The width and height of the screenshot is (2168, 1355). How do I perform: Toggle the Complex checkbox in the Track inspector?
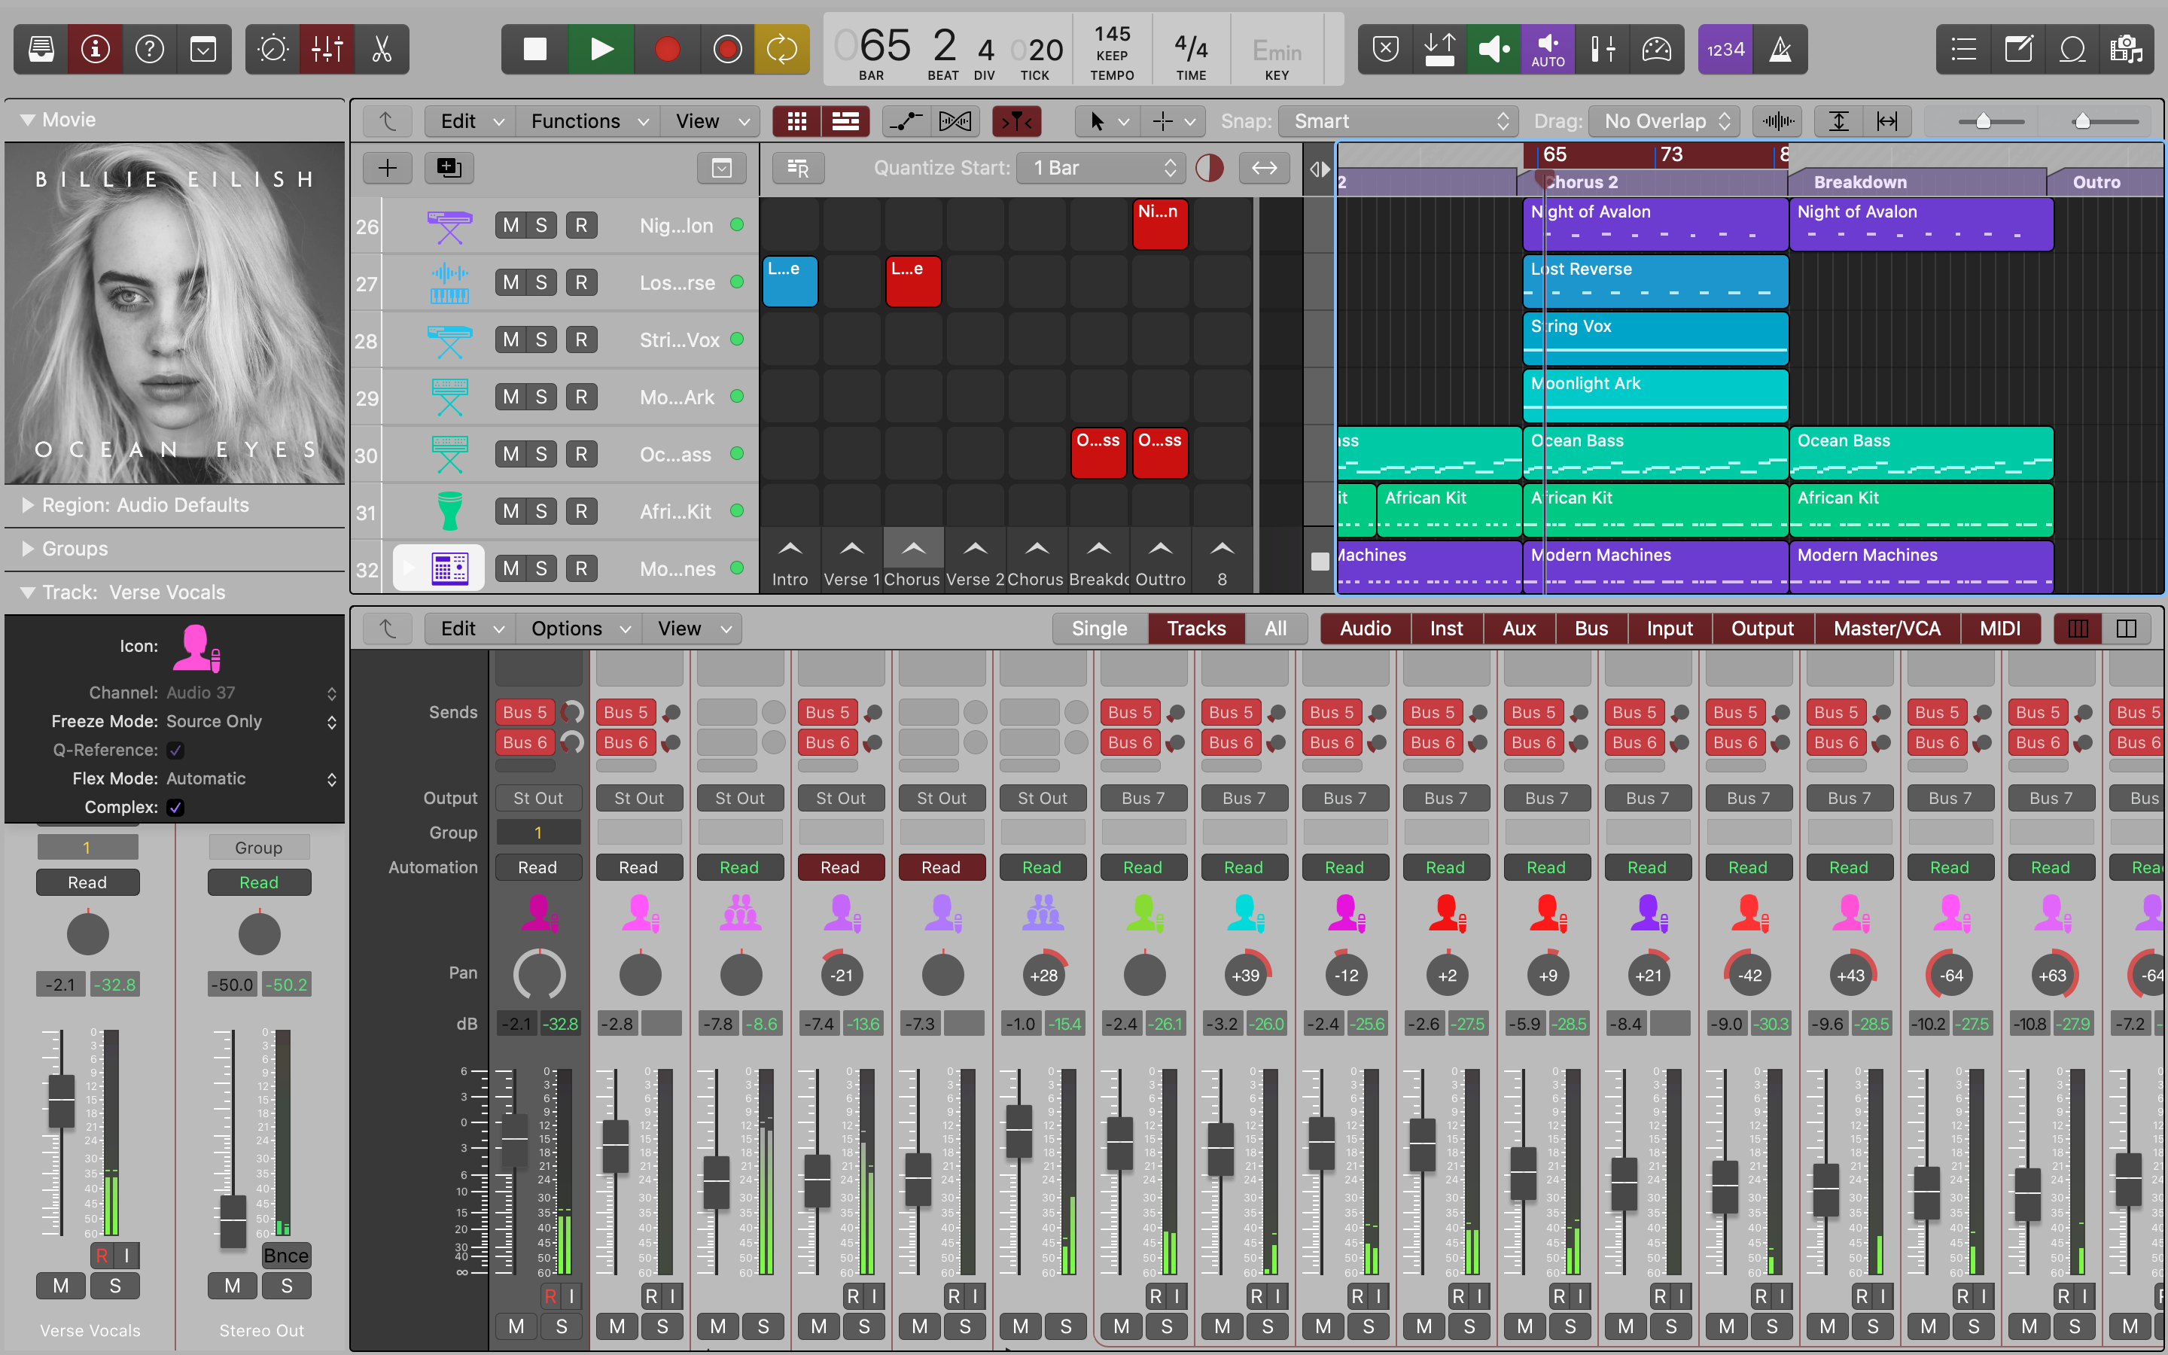point(175,808)
